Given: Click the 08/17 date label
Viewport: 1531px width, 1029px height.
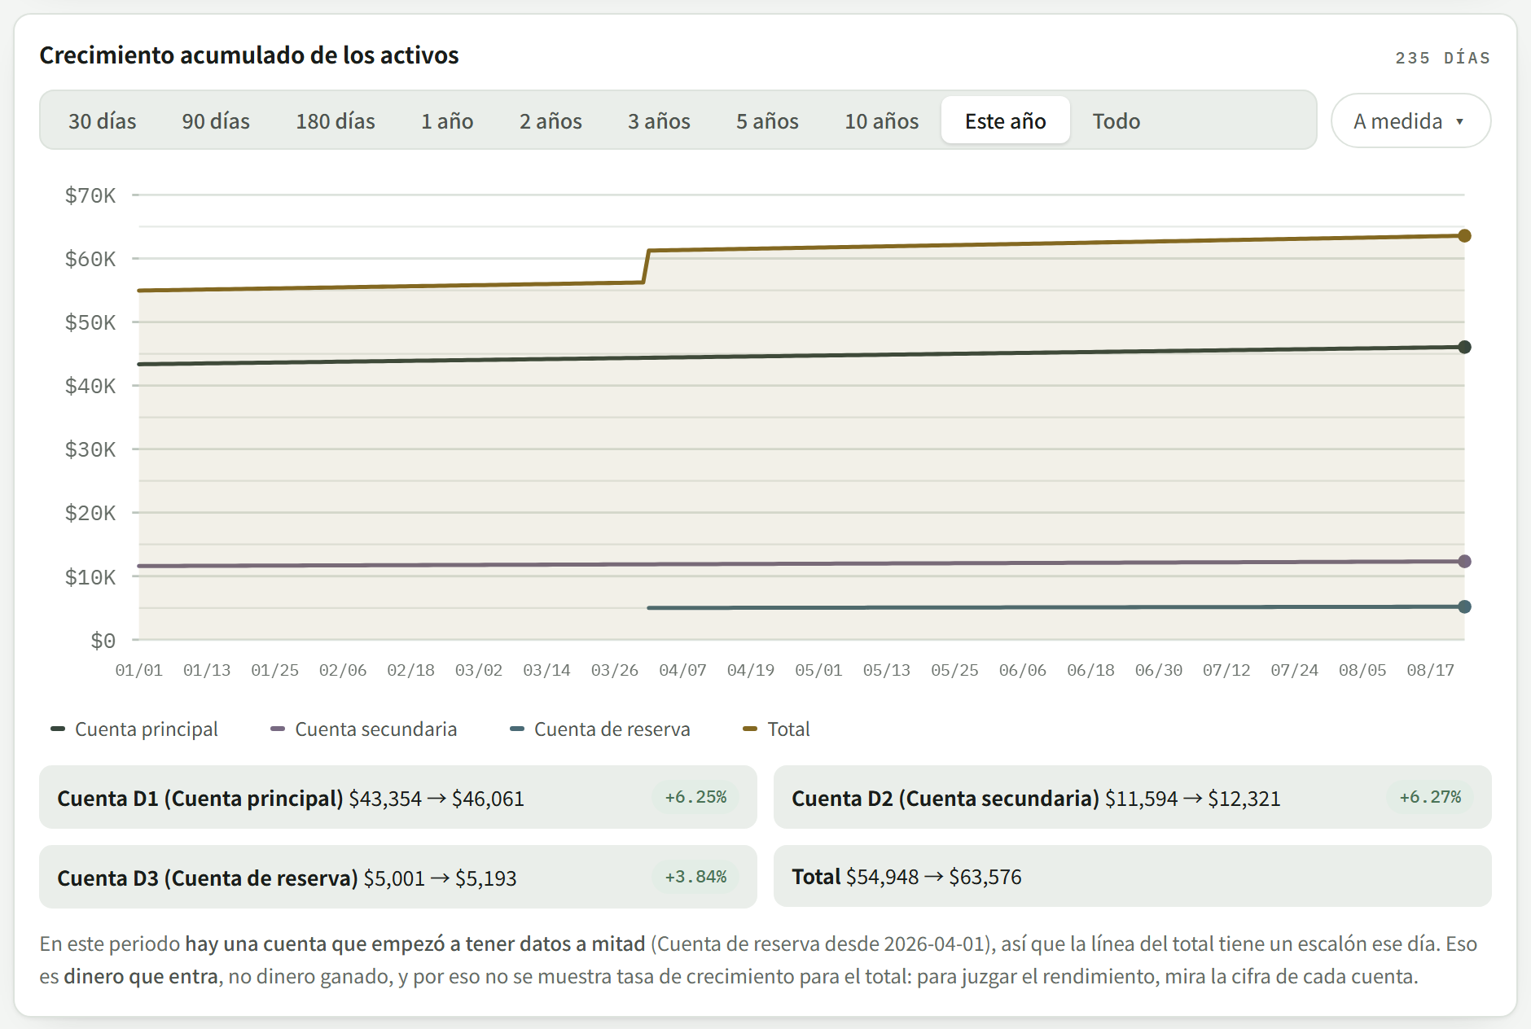Looking at the screenshot, I should click(1430, 670).
